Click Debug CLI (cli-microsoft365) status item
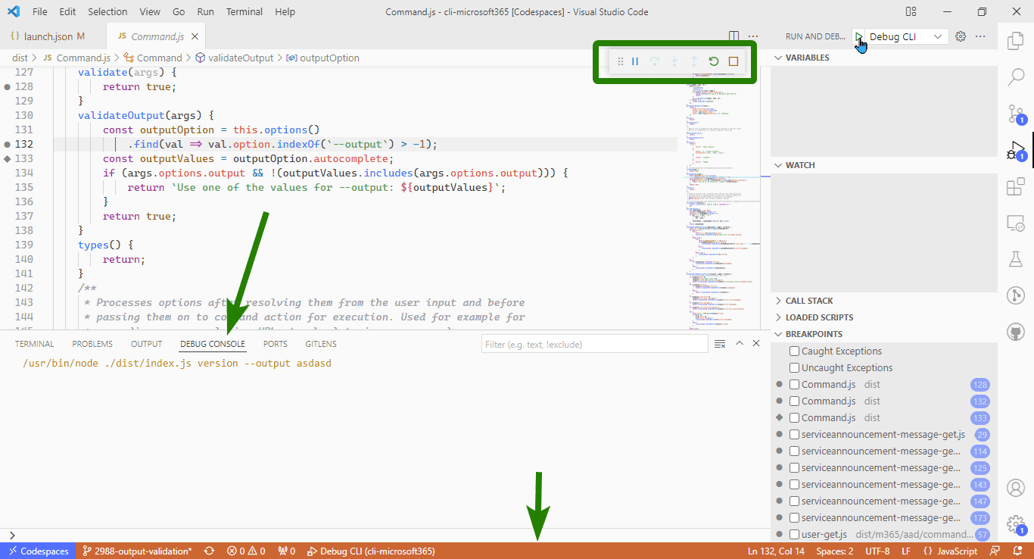The width and height of the screenshot is (1034, 559). [371, 551]
